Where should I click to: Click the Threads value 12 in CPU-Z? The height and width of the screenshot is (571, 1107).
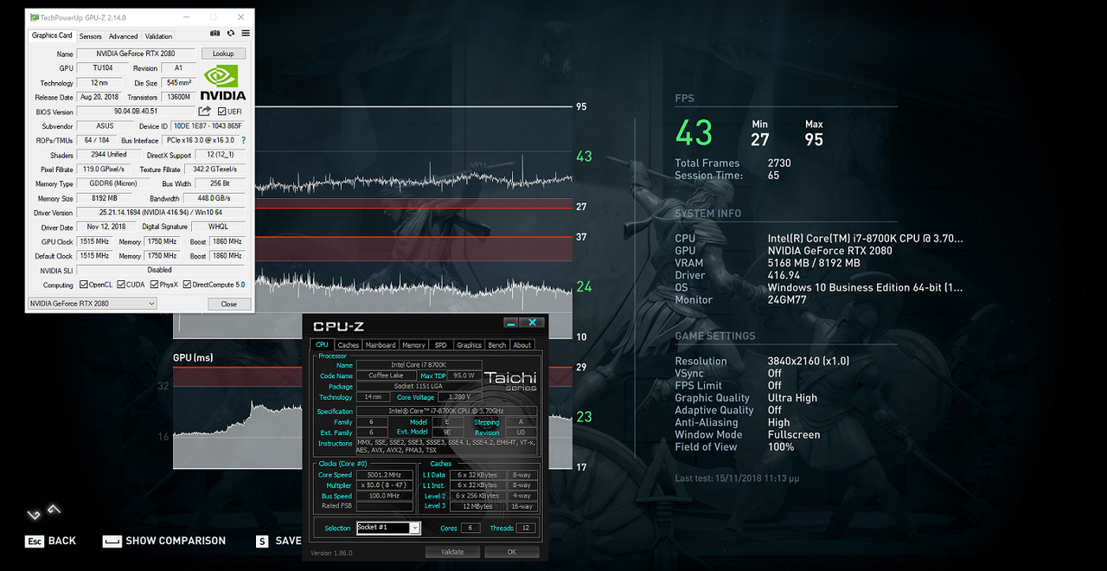coord(526,528)
